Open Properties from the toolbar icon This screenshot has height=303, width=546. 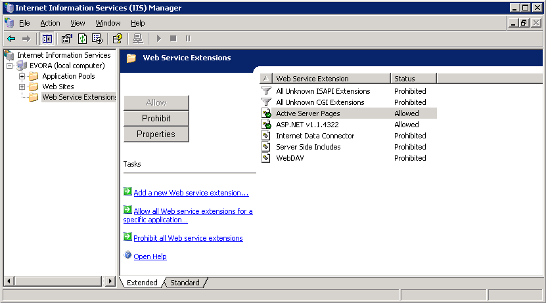pyautogui.click(x=66, y=39)
